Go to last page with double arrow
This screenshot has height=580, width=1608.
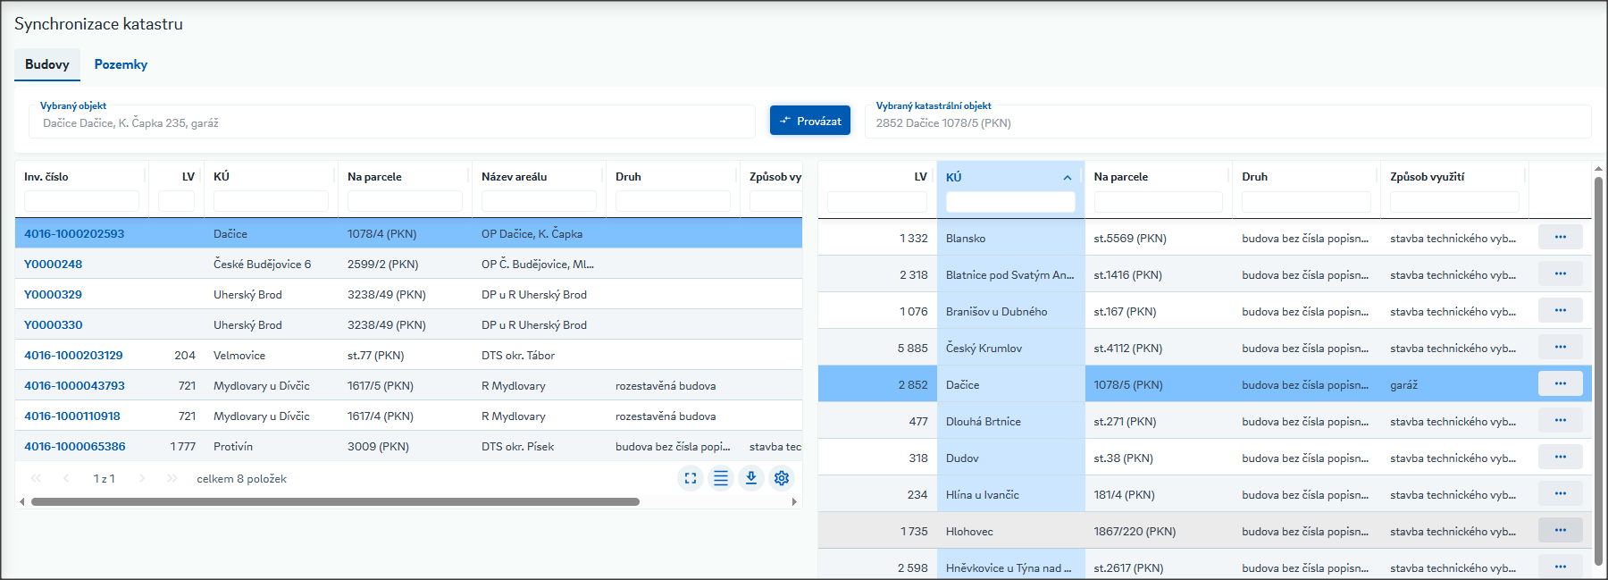point(172,479)
